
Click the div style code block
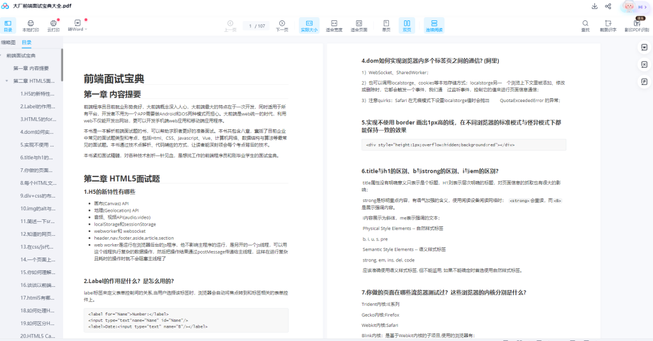(x=464, y=145)
